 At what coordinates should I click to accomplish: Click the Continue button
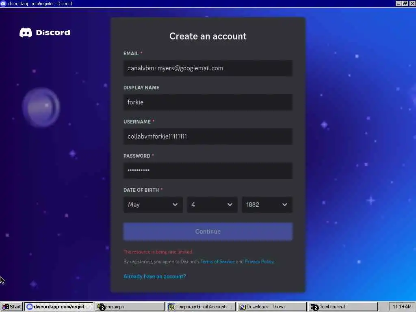(x=208, y=231)
